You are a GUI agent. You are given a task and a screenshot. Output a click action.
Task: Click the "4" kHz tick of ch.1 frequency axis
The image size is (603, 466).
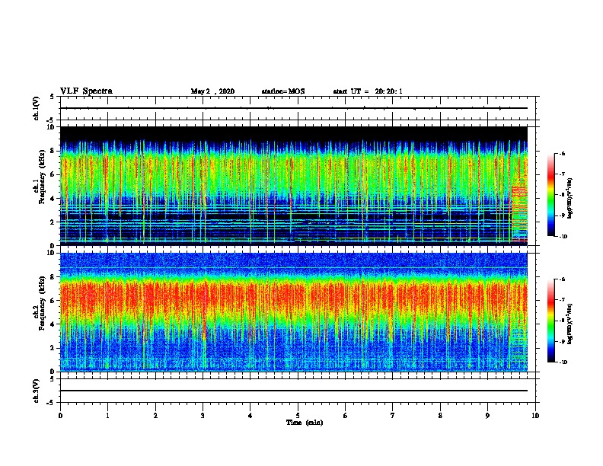tap(53, 199)
